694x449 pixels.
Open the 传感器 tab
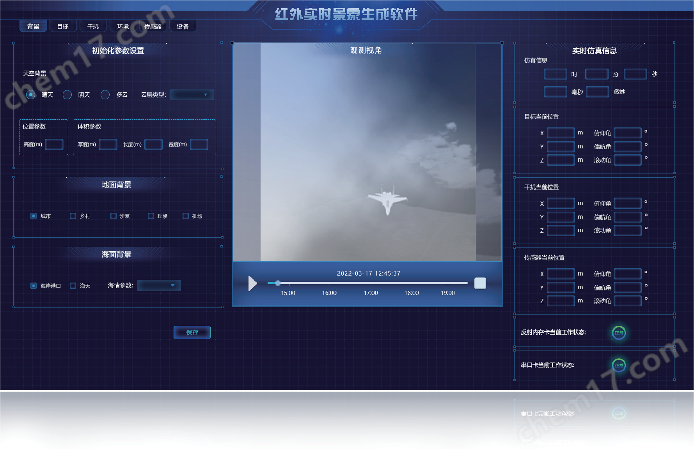pos(153,27)
